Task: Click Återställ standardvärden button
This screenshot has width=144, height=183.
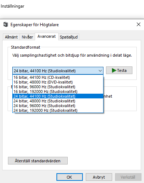Action: pos(38,161)
